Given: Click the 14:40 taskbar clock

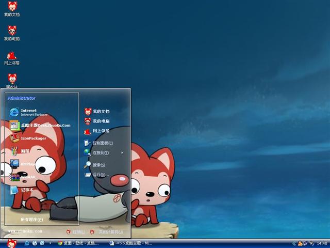Looking at the screenshot, I should coord(322,243).
